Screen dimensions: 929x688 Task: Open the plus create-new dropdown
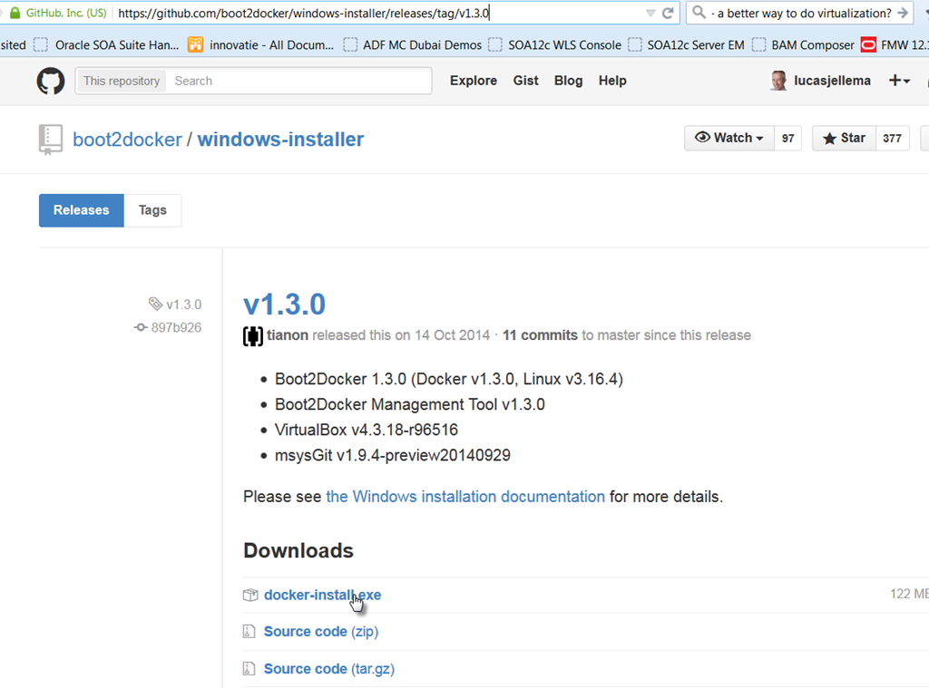[x=899, y=81]
